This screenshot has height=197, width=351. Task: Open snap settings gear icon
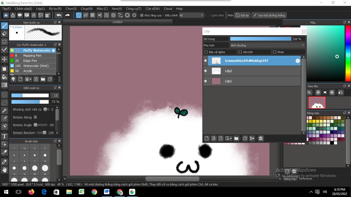click(x=134, y=15)
